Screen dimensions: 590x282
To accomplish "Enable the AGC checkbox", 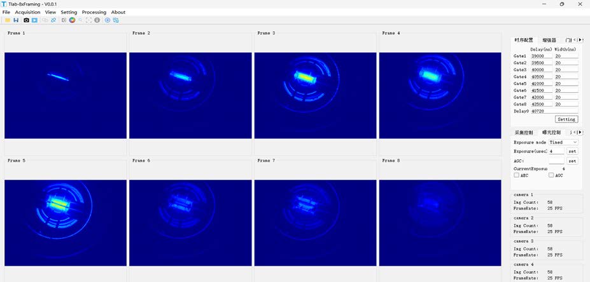I will click(551, 175).
